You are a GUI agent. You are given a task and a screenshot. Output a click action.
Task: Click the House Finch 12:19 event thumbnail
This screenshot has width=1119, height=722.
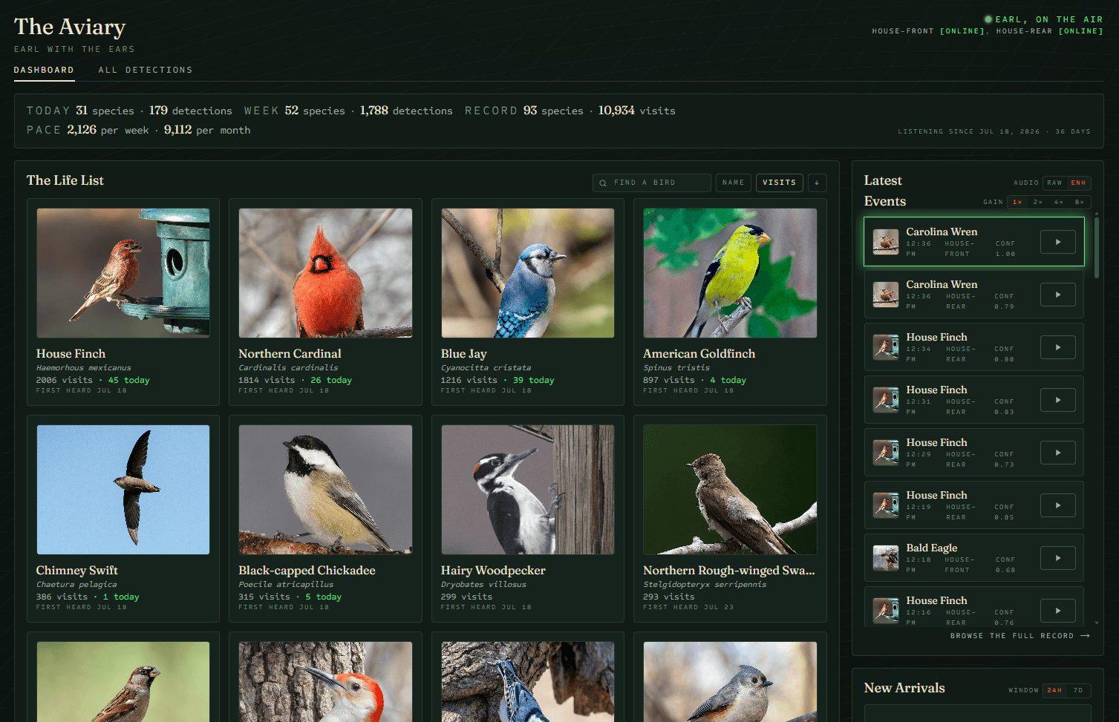tap(885, 505)
